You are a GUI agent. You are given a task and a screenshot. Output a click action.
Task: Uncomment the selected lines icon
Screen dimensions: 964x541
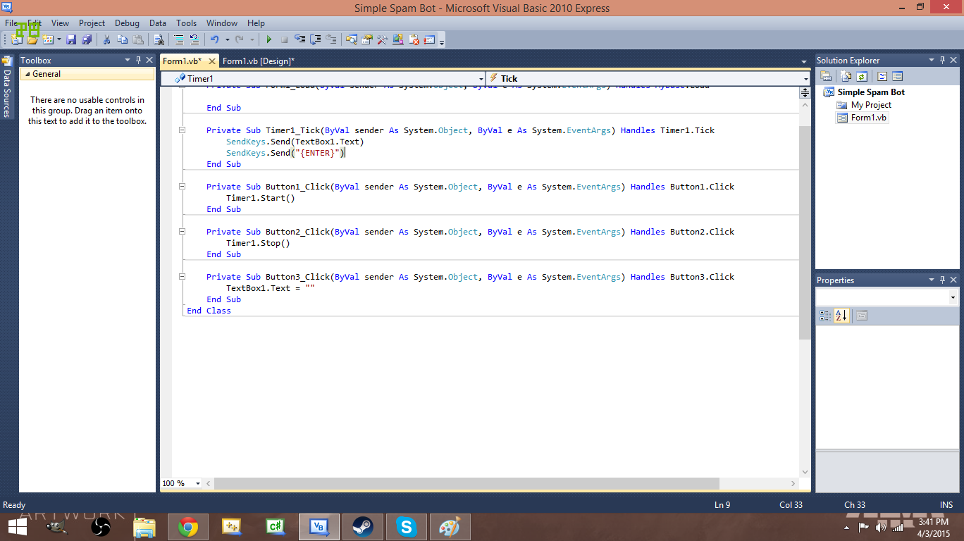[194, 39]
